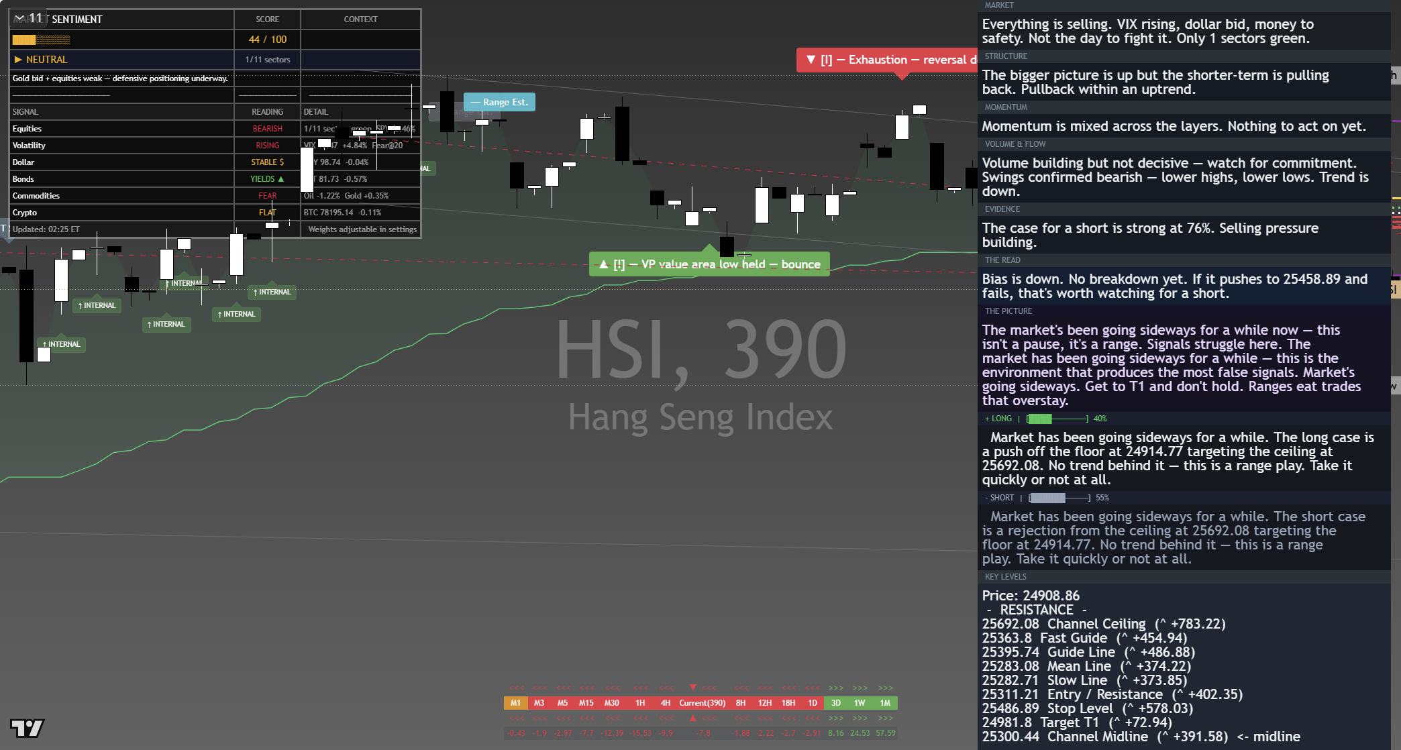Click the 1/11 sectors cell

pos(267,60)
